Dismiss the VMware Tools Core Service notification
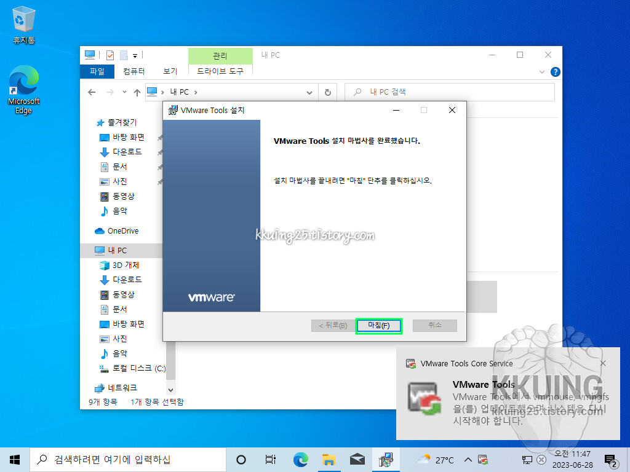 (x=603, y=363)
